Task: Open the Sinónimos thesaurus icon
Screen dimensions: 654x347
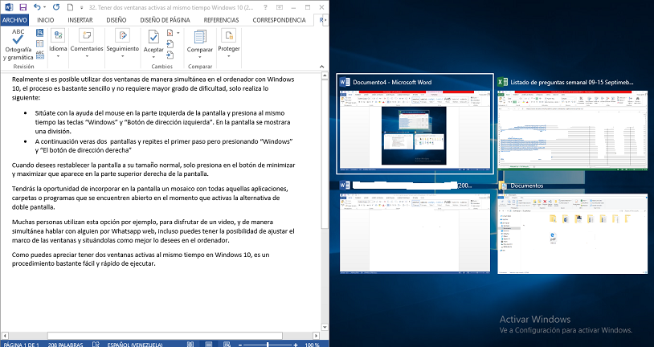Action: [39, 43]
